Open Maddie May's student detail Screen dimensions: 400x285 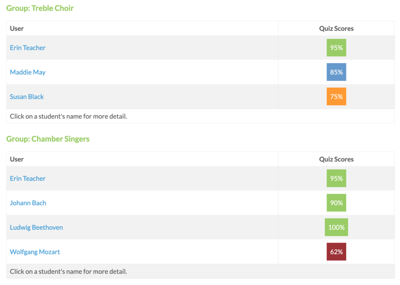tap(28, 72)
